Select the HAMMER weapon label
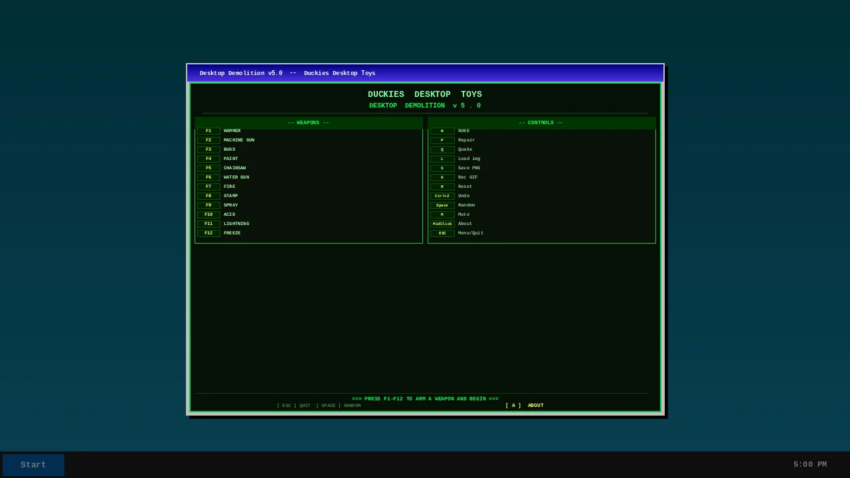The image size is (850, 478). coord(232,131)
